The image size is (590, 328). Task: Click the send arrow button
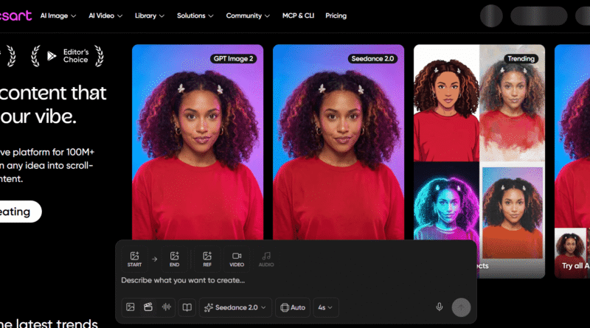461,307
